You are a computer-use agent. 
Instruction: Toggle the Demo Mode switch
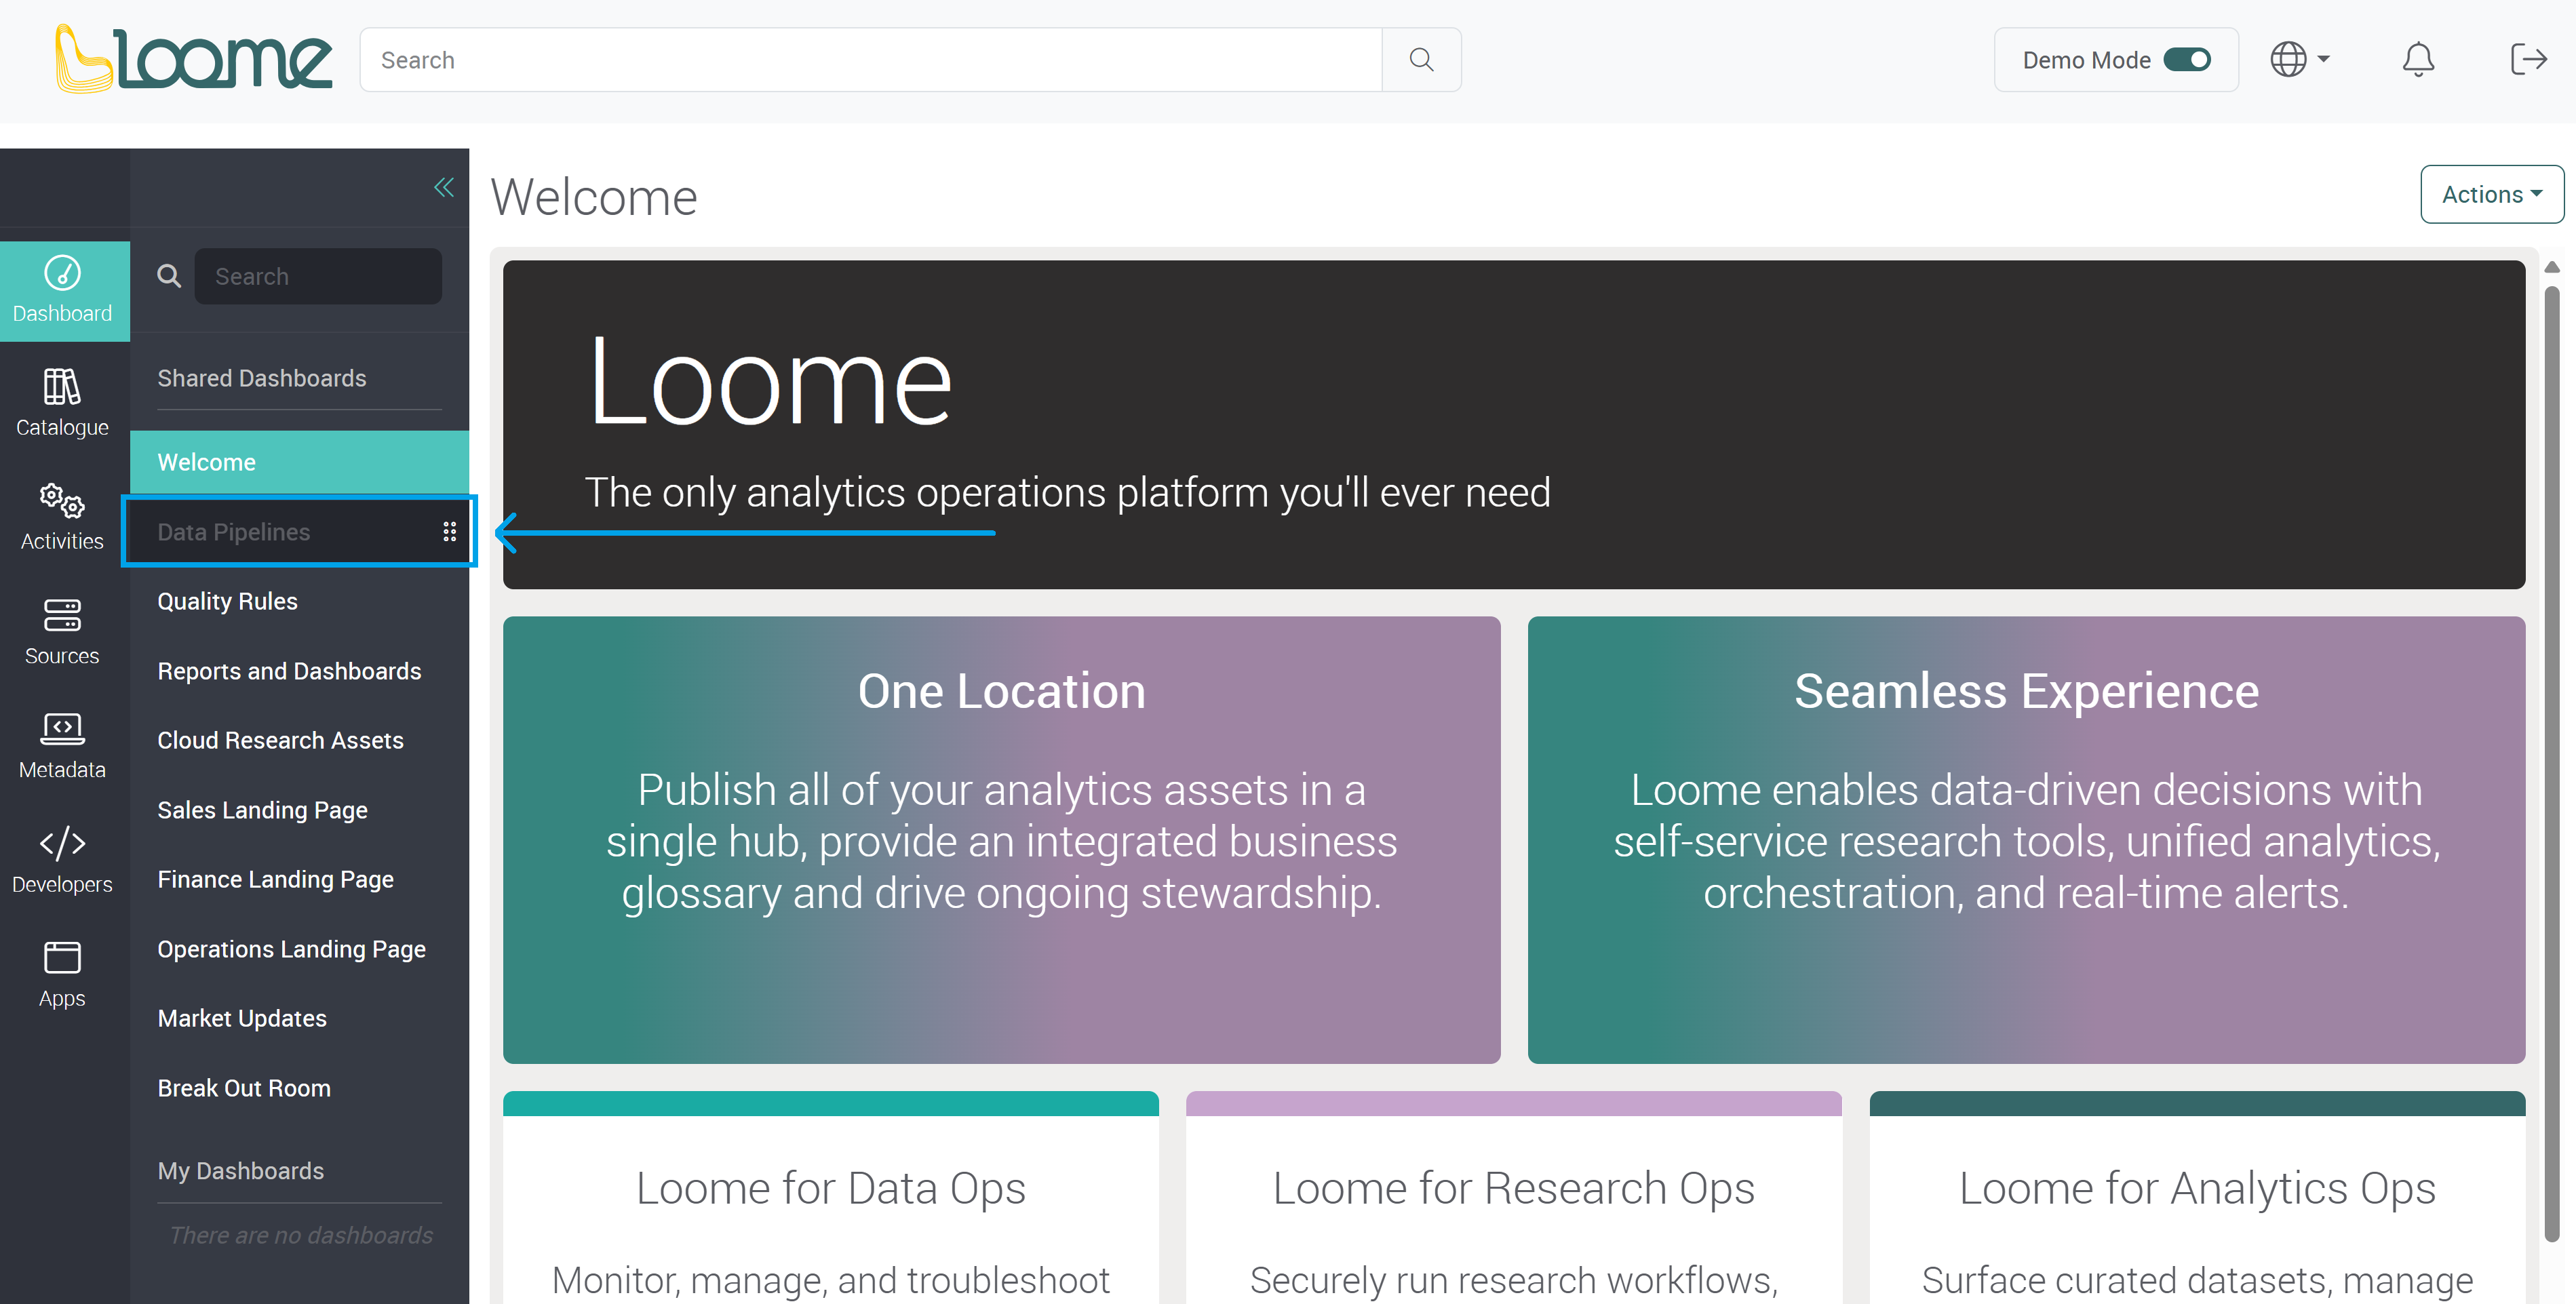pyautogui.click(x=2187, y=60)
